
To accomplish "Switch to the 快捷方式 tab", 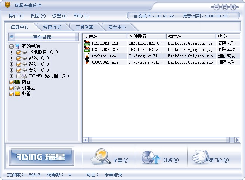I will [52, 27].
